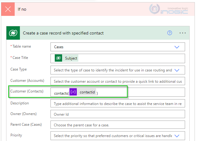
Task: Click the 'Create a case record' action title
Action: pyautogui.click(x=63, y=33)
